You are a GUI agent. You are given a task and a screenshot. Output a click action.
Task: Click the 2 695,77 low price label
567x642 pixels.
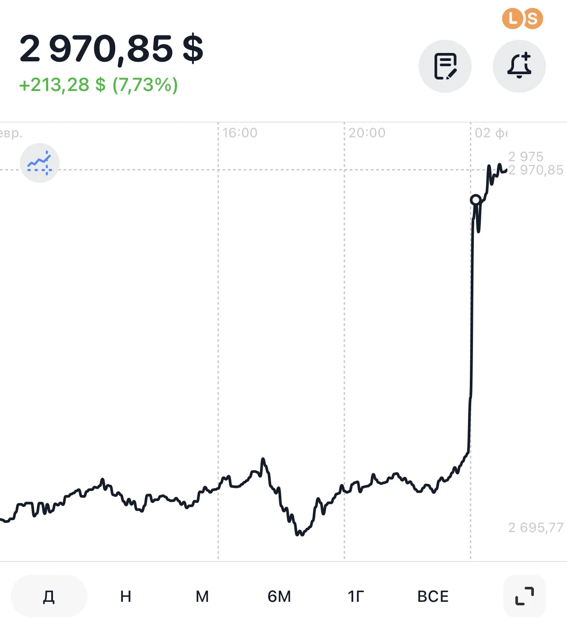(x=536, y=527)
